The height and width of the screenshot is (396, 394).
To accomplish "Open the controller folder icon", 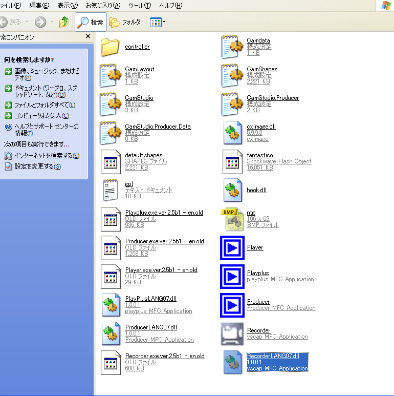I will pos(110,47).
